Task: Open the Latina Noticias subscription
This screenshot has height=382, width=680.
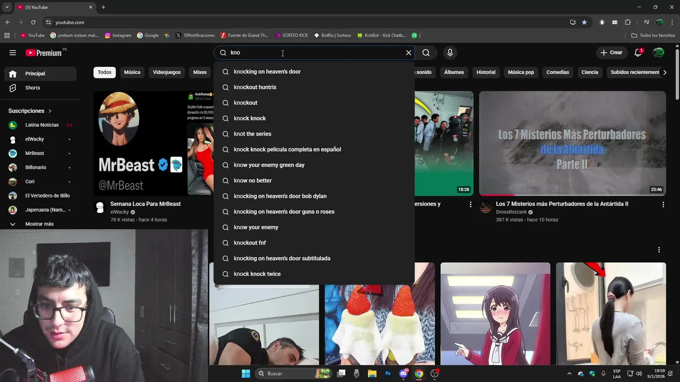Action: coord(40,125)
